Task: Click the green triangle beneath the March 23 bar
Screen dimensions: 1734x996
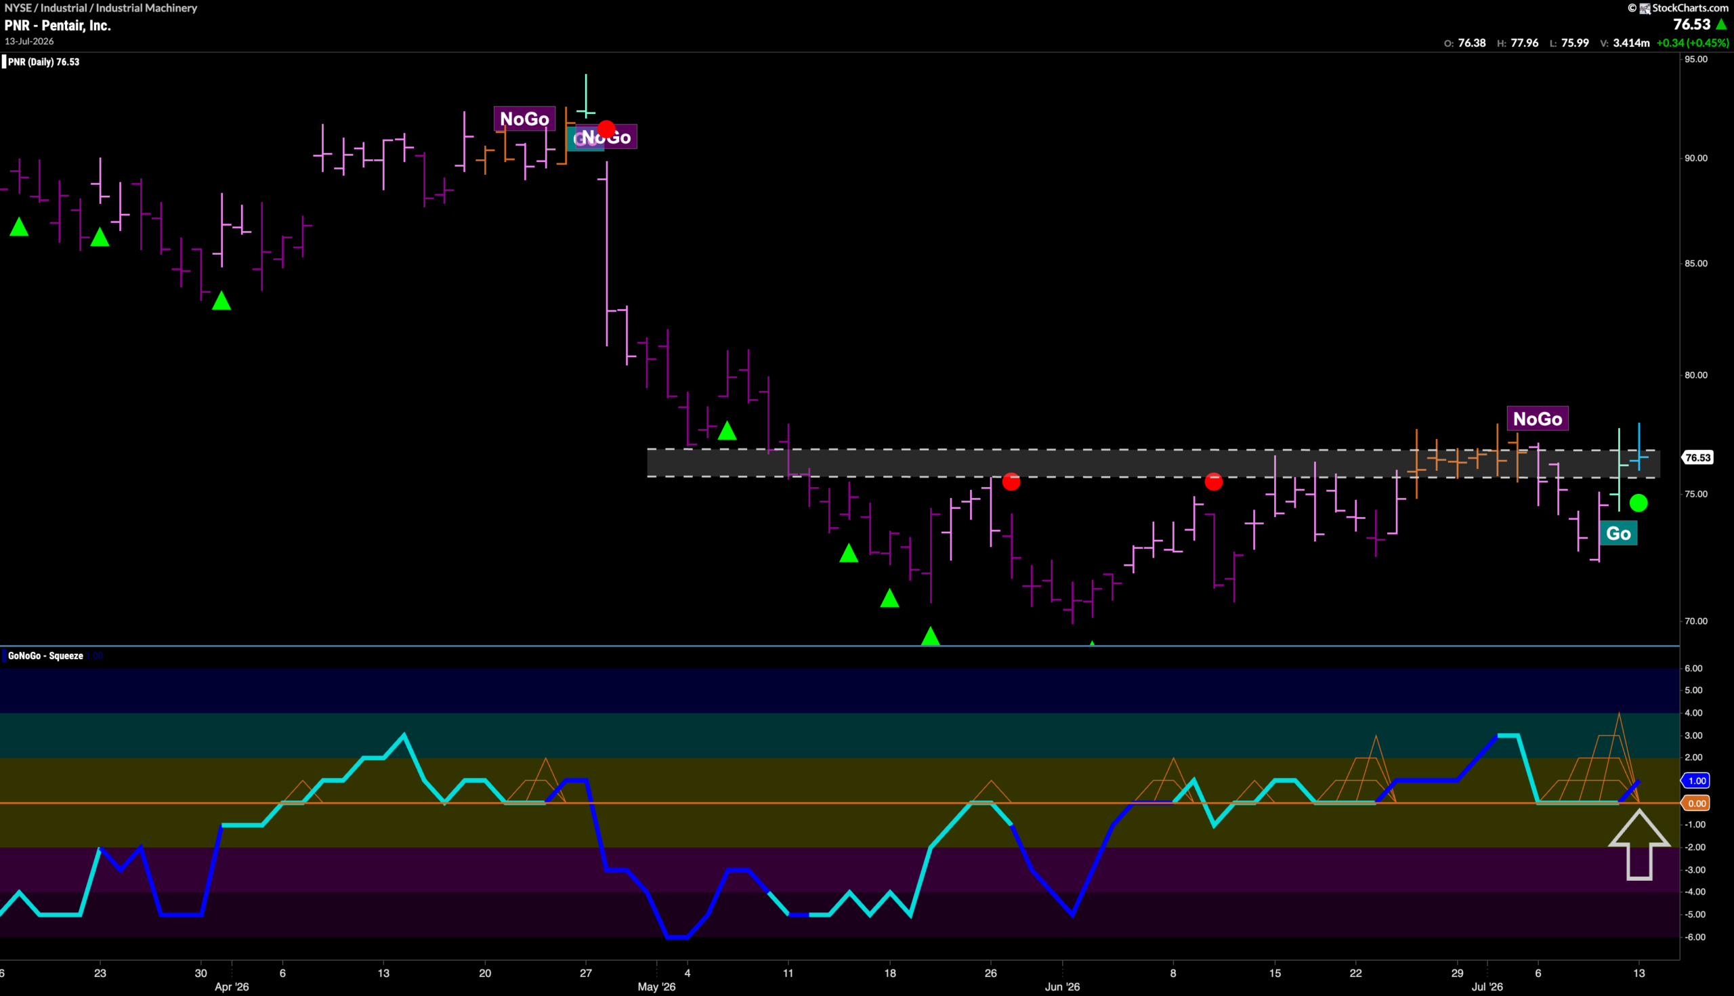Action: pos(100,236)
